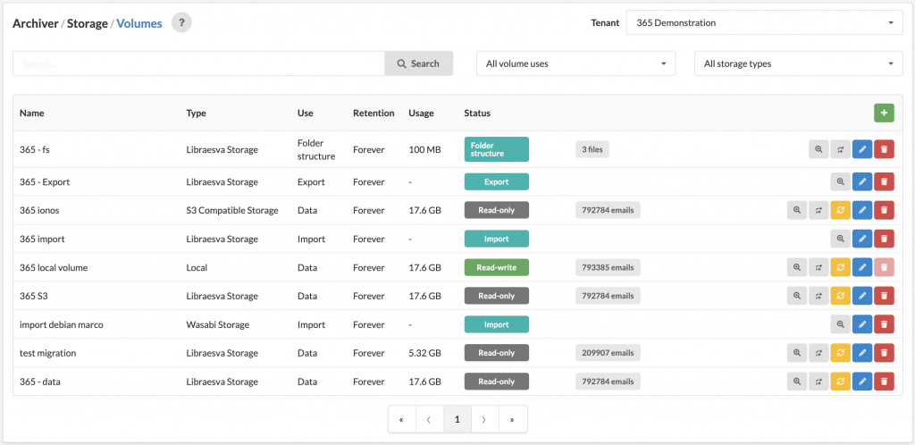Go to the last page of results
This screenshot has height=445, width=915.
coord(512,419)
